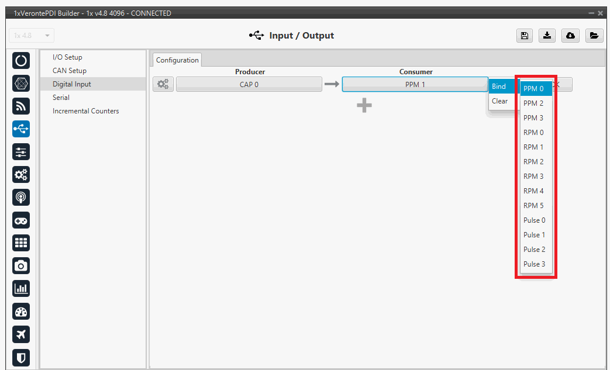Open the gears devices sidebar icon
610x370 pixels.
[x=21, y=175]
